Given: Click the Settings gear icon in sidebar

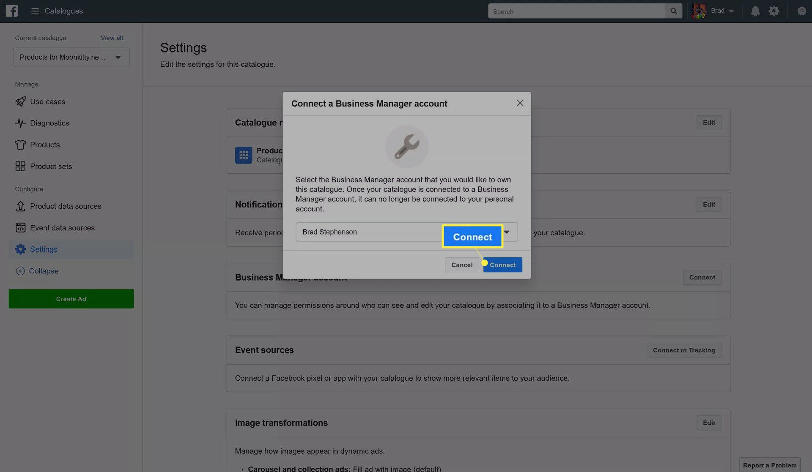Looking at the screenshot, I should [x=20, y=249].
